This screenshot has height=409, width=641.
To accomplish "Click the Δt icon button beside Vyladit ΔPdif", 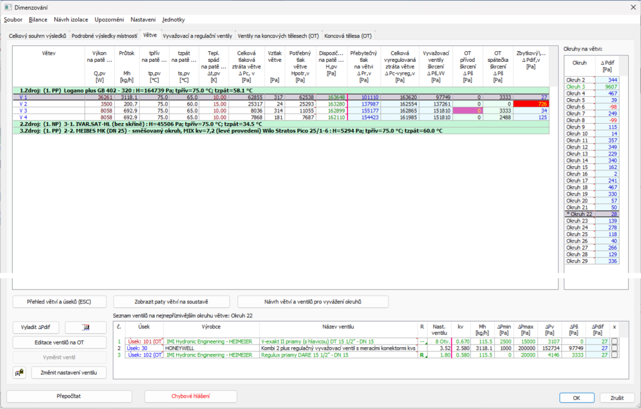I will (x=85, y=327).
